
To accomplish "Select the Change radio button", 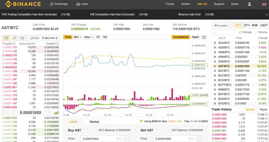I will [240, 32].
